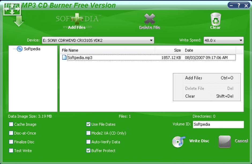Screen dimensions: 252x164
Task: Sort by Size column header
Action: tap(169, 50)
